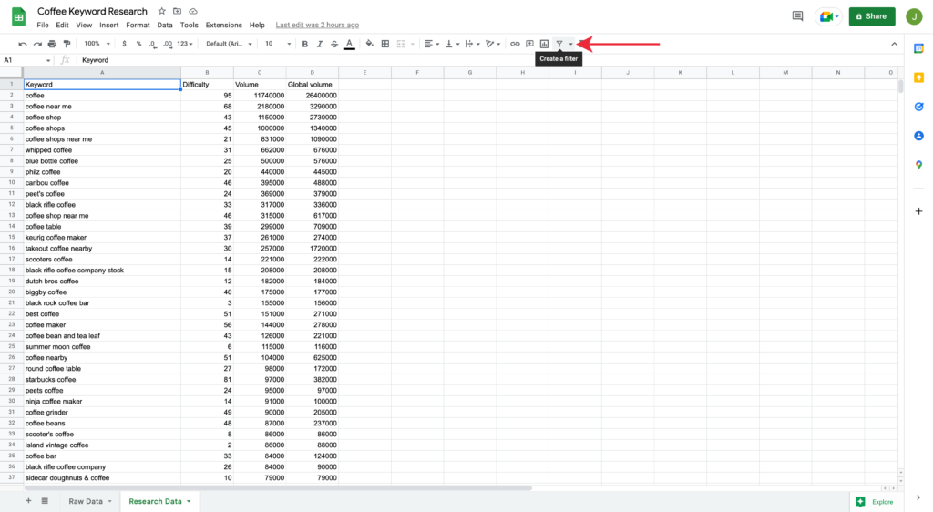Open the Format menu
Image resolution: width=933 pixels, height=512 pixels.
138,25
